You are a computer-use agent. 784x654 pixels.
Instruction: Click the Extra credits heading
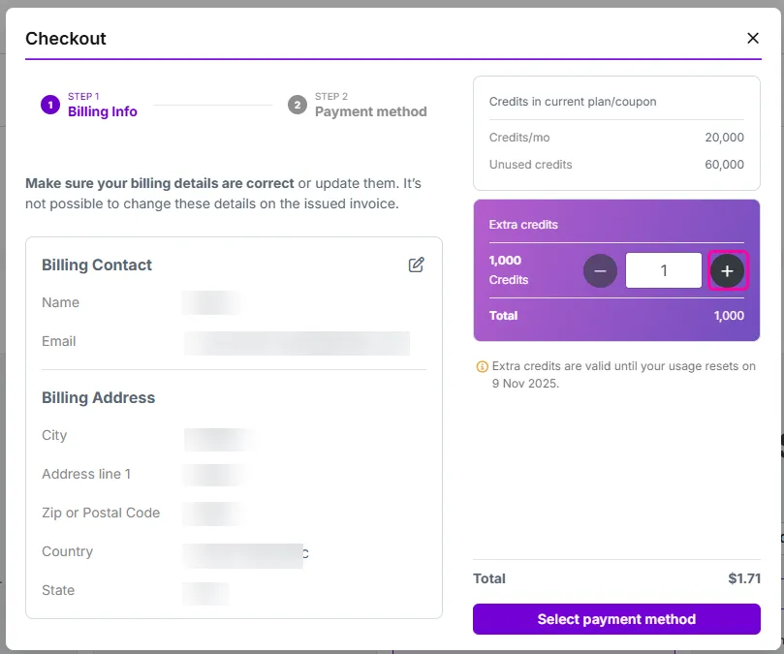point(523,225)
